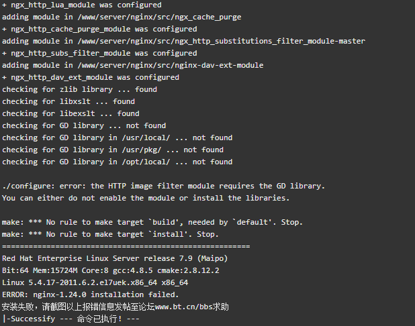The width and height of the screenshot is (415, 326).
Task: Click the 'checking for libexslt ... found' line
Action: 71,113
